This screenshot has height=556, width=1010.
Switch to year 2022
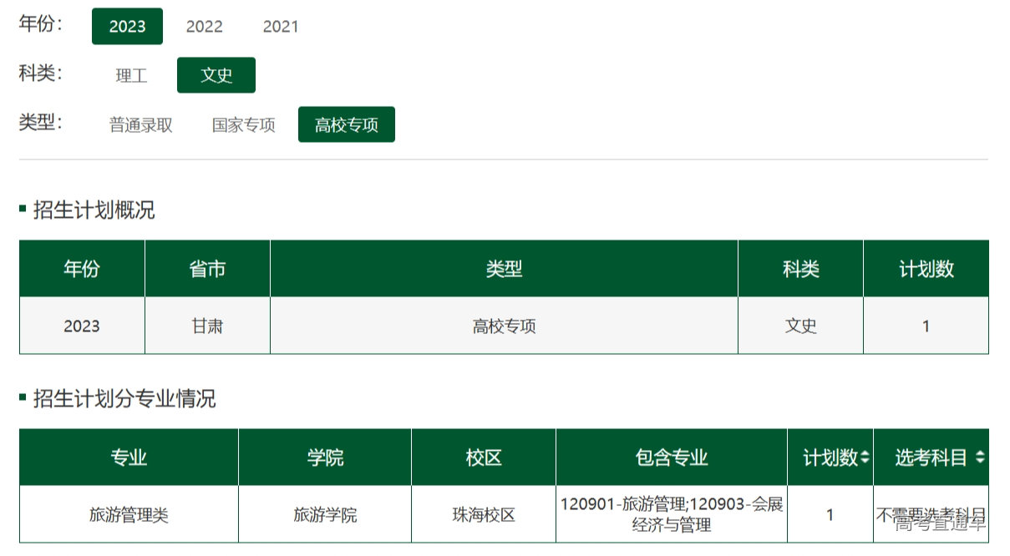[204, 26]
